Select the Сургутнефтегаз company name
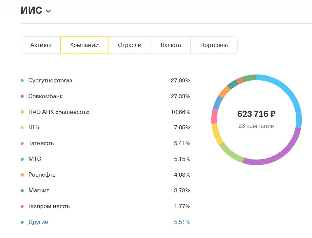This screenshot has height=238, width=312. pyautogui.click(x=50, y=80)
